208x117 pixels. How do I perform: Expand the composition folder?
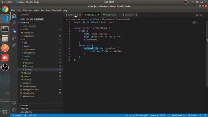[x=40, y=53]
